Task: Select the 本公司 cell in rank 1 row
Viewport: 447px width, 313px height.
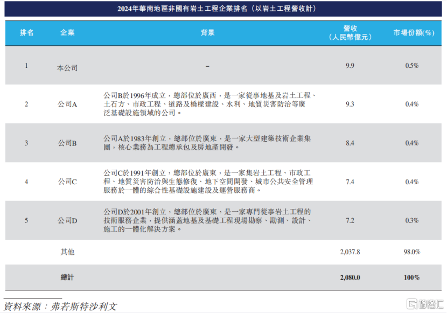Action: [67, 68]
